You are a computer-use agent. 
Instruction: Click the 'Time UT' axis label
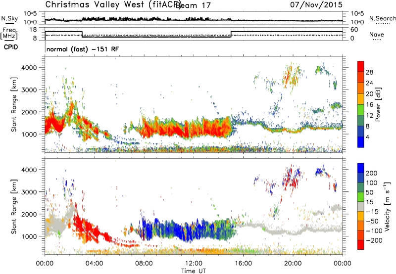[x=194, y=271]
